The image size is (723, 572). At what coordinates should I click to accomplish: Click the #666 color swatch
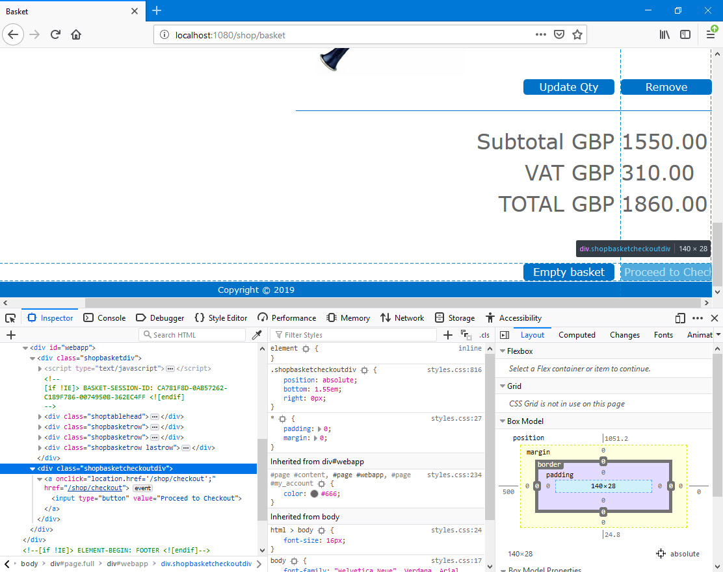315,493
